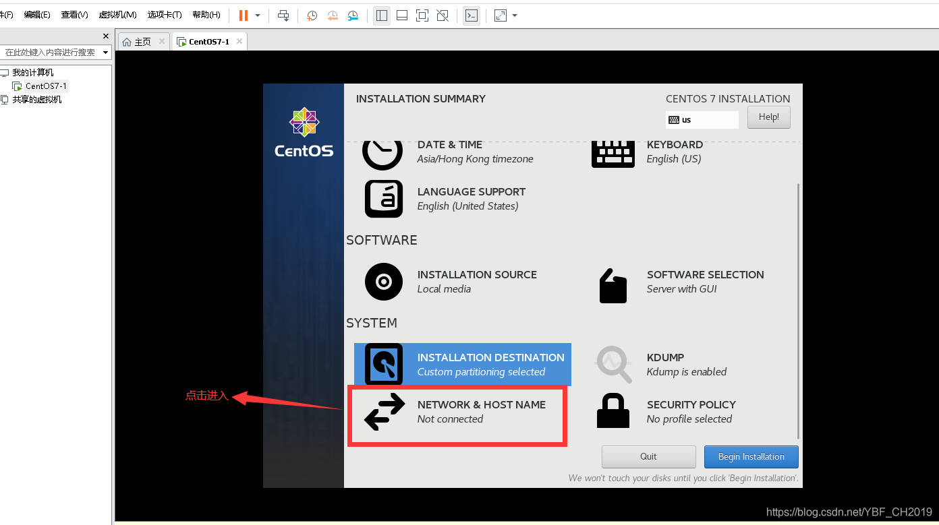
Task: Click the INSTALLATION DESTINATION label
Action: pyautogui.click(x=491, y=358)
